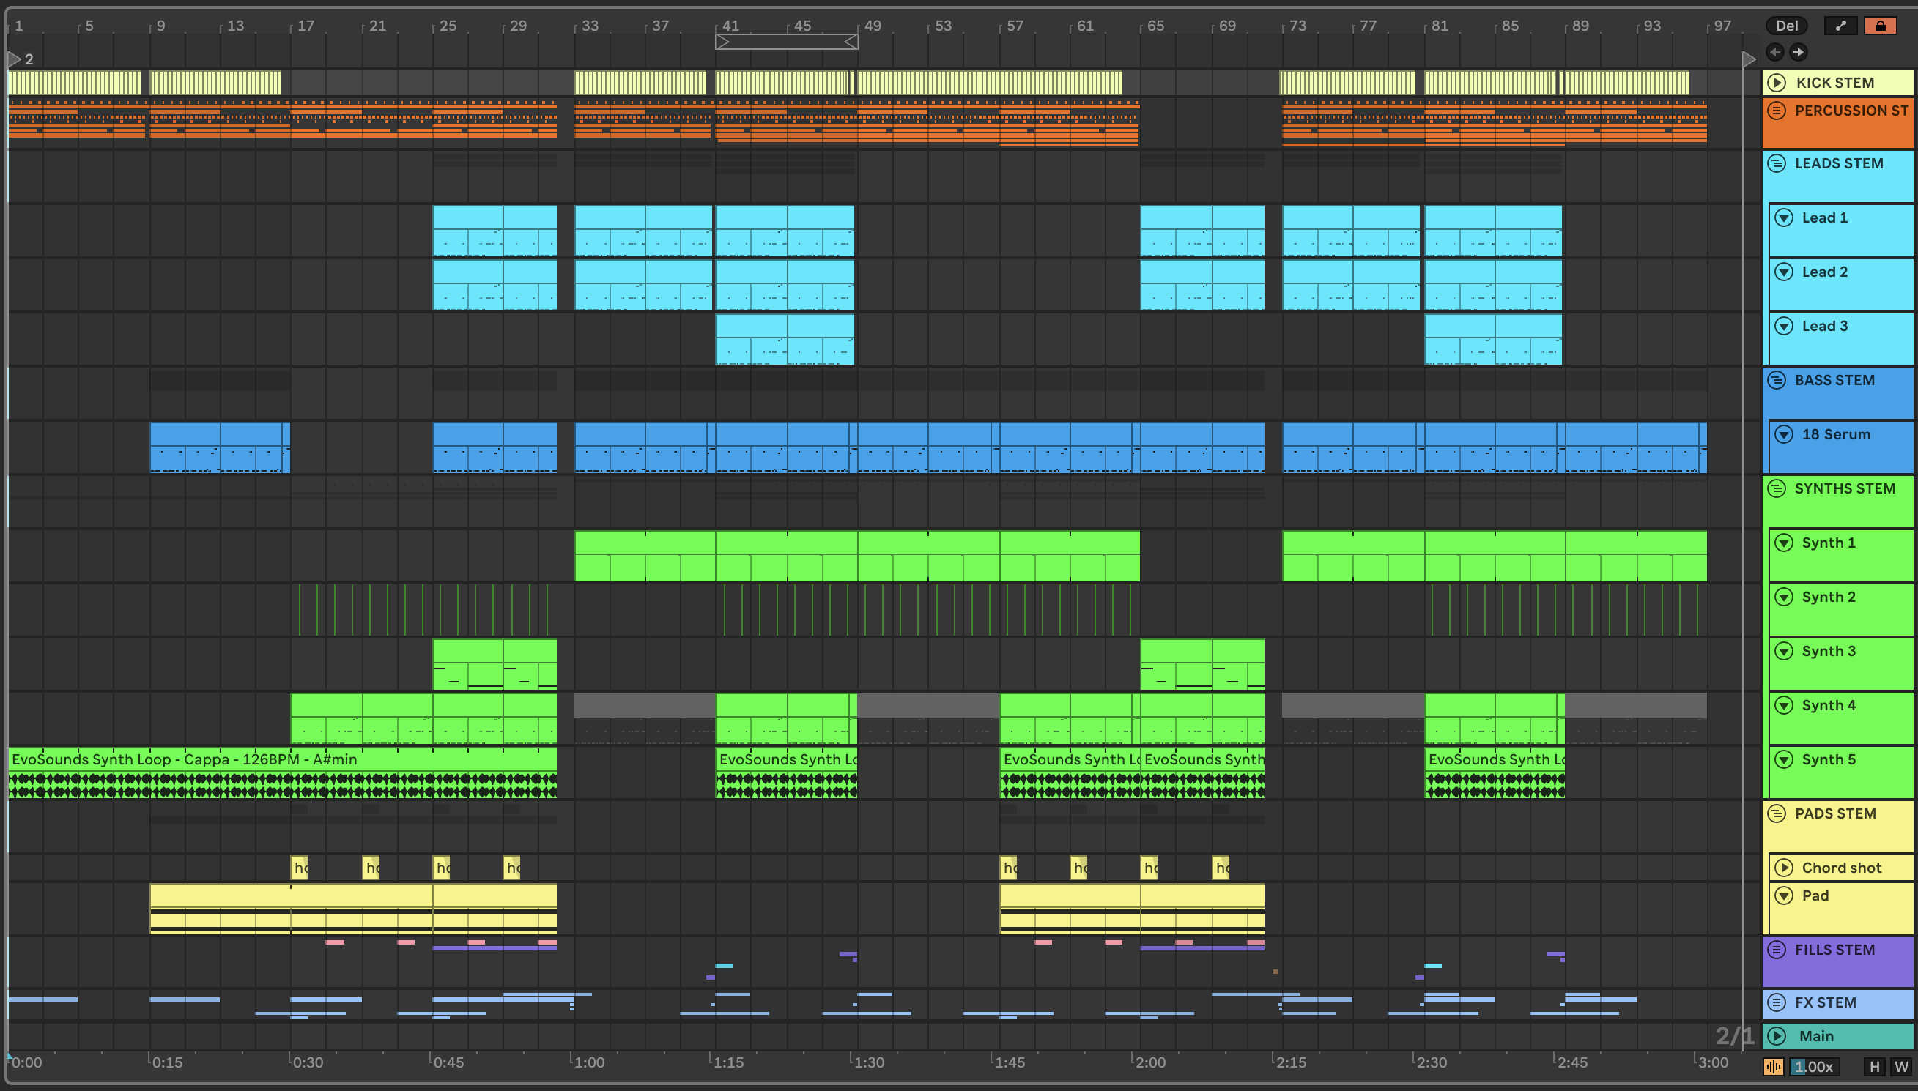Toggle the Automation Mode line icon
Viewport: 1918px width, 1091px height.
pos(1840,26)
